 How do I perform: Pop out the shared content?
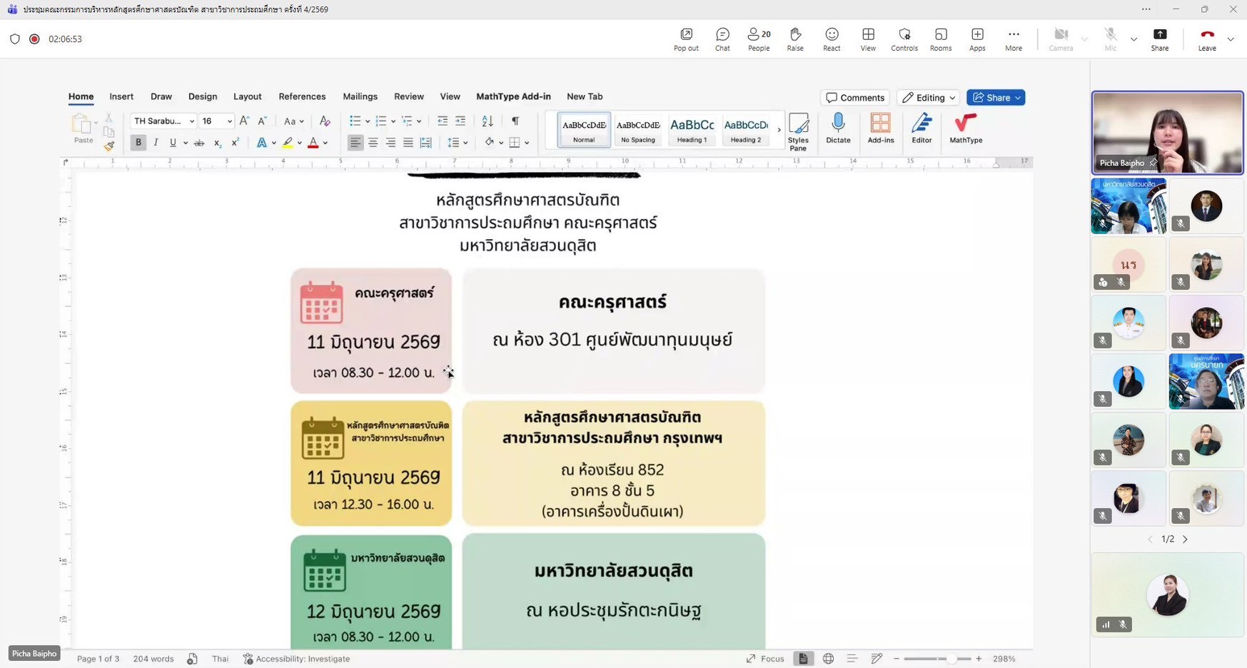pos(686,39)
